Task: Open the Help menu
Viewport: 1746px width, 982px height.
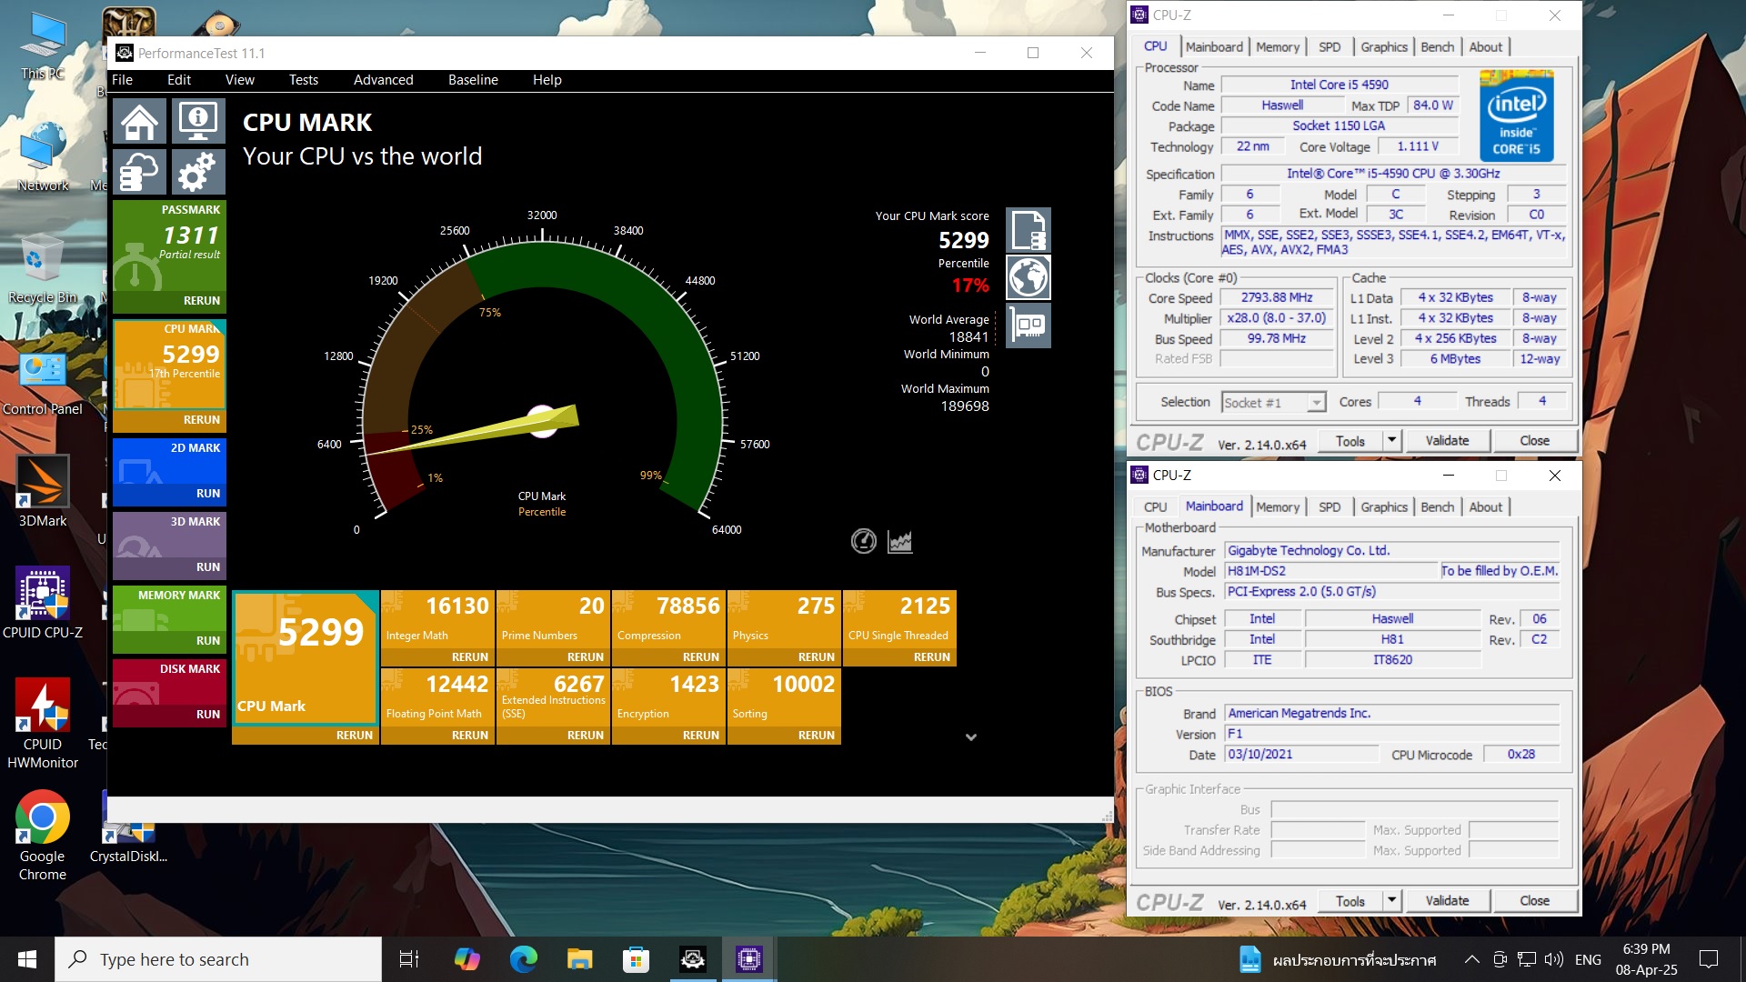Action: click(x=547, y=80)
